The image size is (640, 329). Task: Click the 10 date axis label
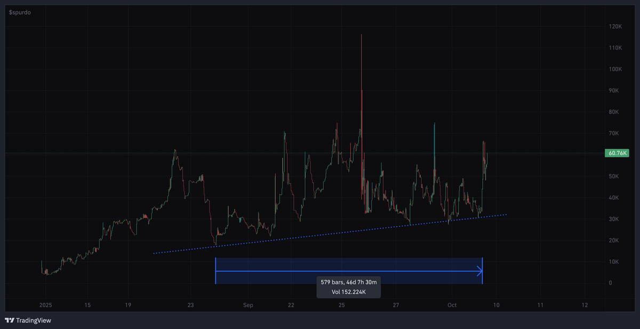pyautogui.click(x=496, y=306)
